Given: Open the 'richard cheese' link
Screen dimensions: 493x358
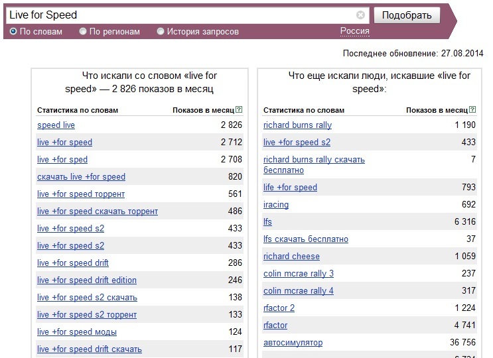Looking at the screenshot, I should (x=291, y=257).
